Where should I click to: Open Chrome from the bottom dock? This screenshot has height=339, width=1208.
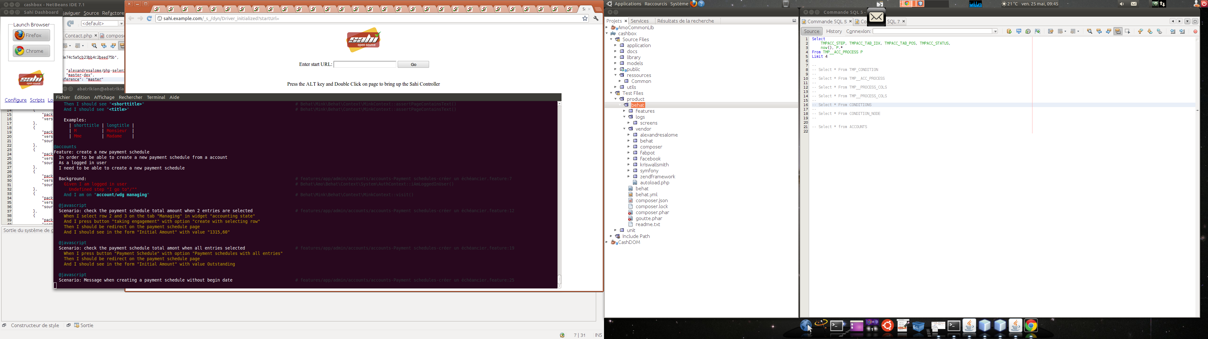[x=1031, y=326]
